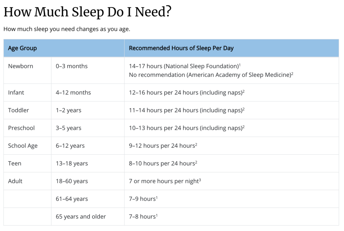Click the "How Much Sleep Do I Need?" heading
The image size is (344, 231).
tap(87, 12)
